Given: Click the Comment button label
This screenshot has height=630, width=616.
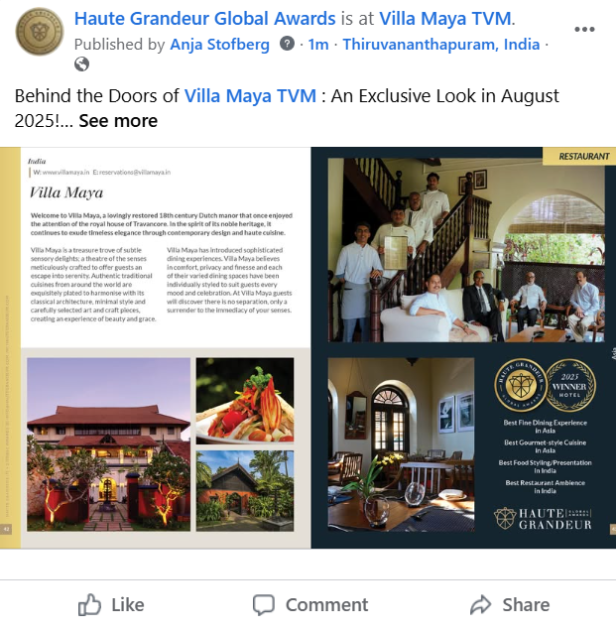Looking at the screenshot, I should click(326, 604).
